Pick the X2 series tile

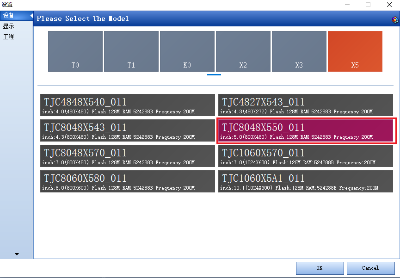(x=243, y=51)
